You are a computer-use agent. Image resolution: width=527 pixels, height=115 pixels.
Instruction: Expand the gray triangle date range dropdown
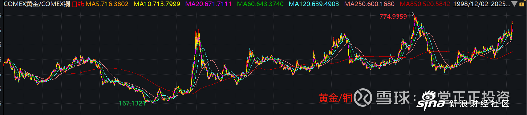pos(514,4)
